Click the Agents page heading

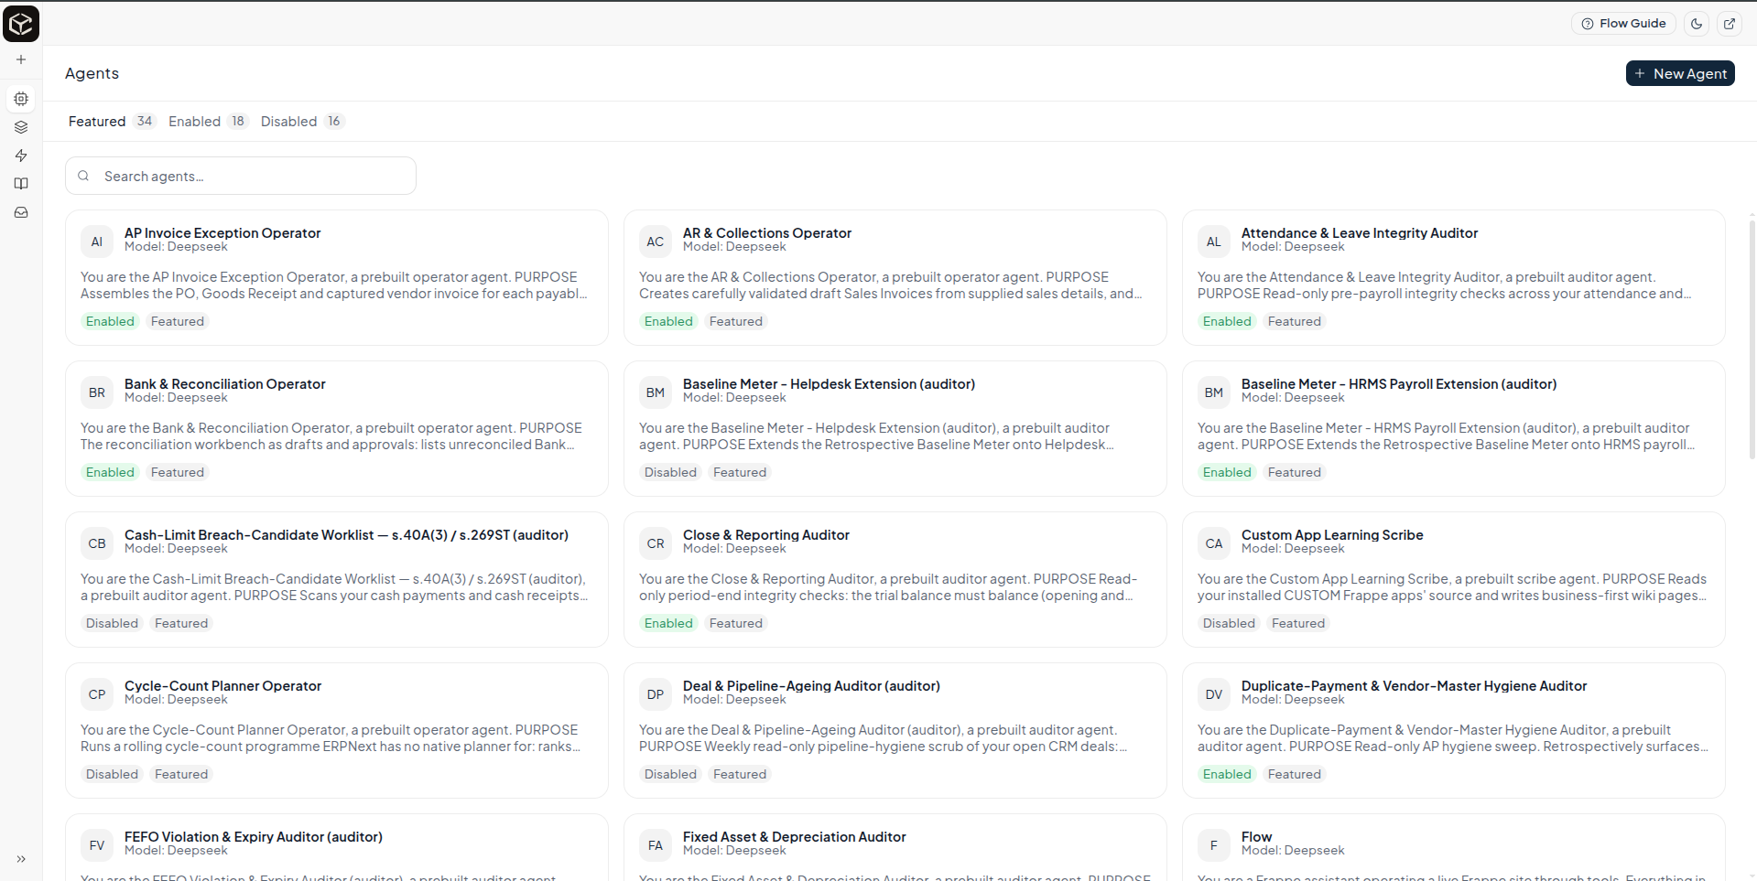click(92, 73)
